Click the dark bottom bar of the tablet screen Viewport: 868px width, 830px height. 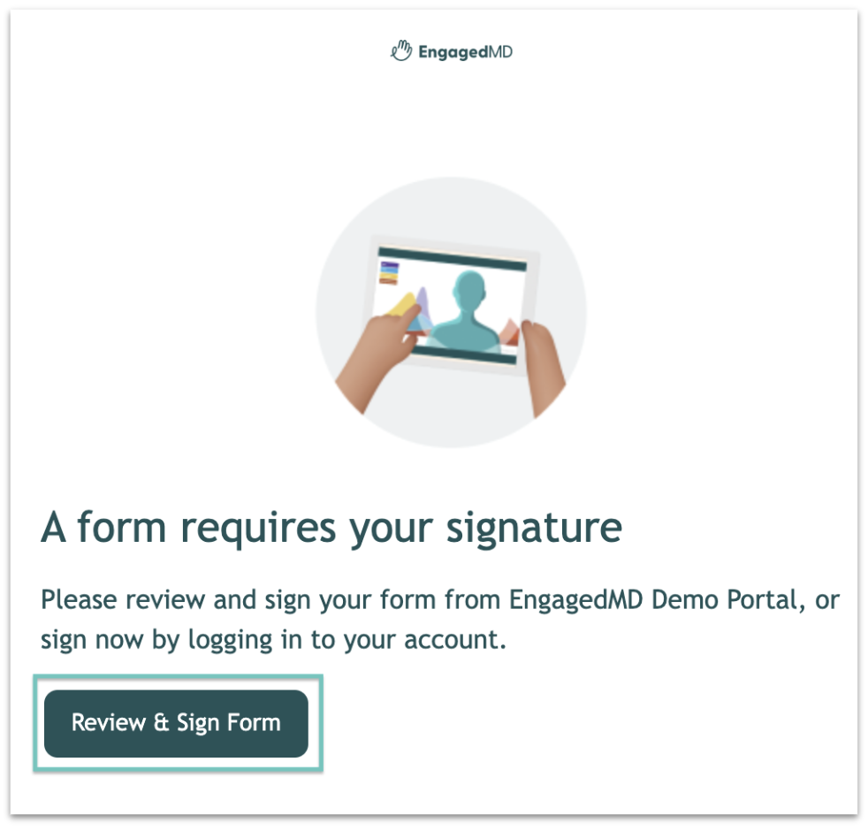[x=465, y=354]
